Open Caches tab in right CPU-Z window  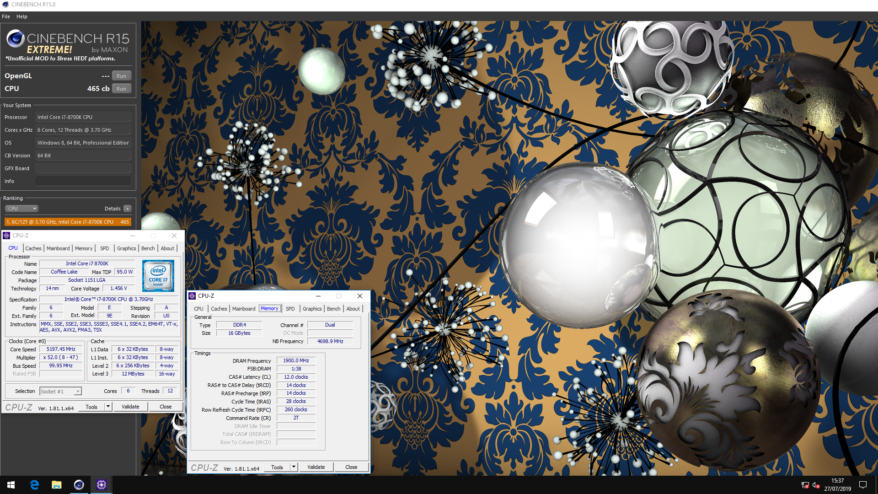(219, 309)
